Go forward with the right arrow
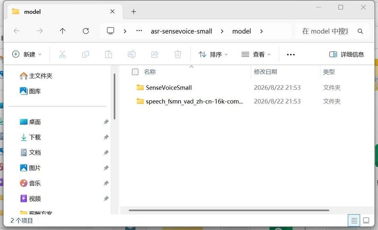This screenshot has height=230, width=378. pos(40,31)
